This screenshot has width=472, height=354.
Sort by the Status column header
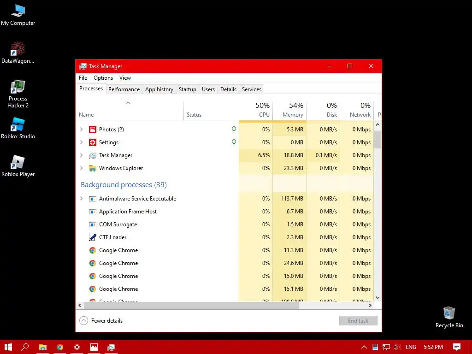click(x=211, y=110)
